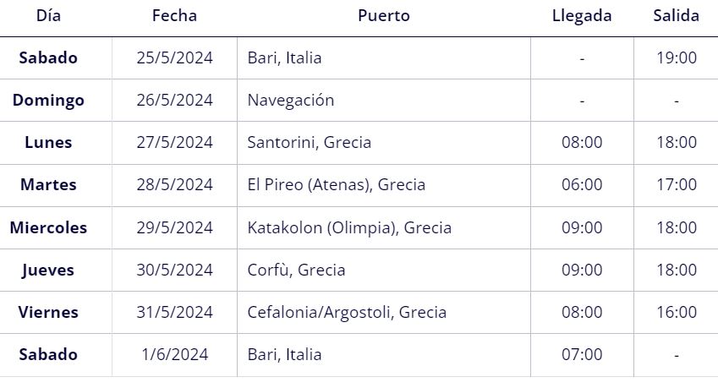This screenshot has height=388, width=718.
Task: Click the Salida column header
Action: click(677, 15)
